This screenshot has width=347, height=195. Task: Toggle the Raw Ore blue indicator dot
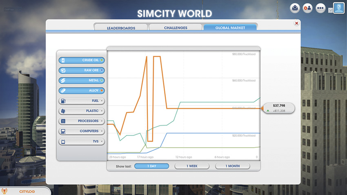point(102,70)
